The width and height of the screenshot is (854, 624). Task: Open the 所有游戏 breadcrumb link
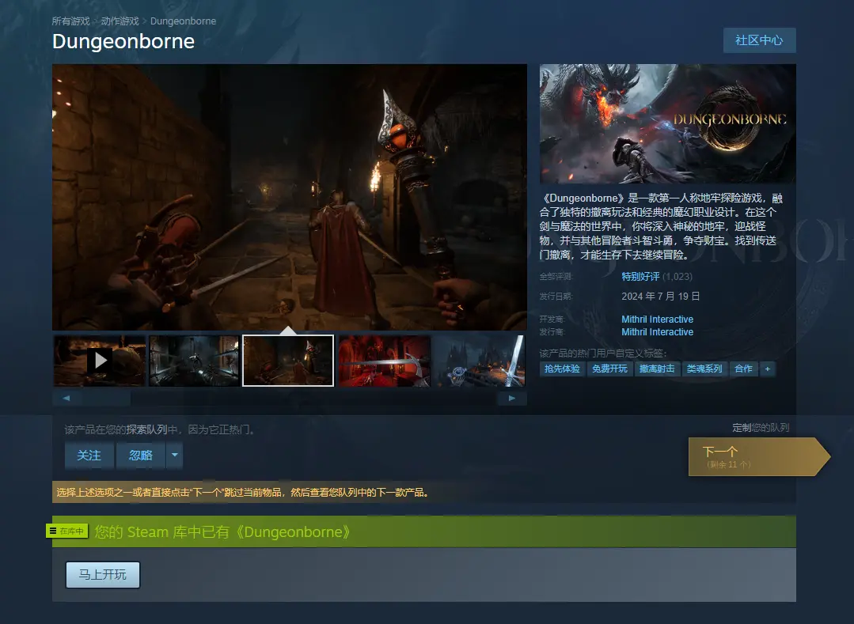70,21
